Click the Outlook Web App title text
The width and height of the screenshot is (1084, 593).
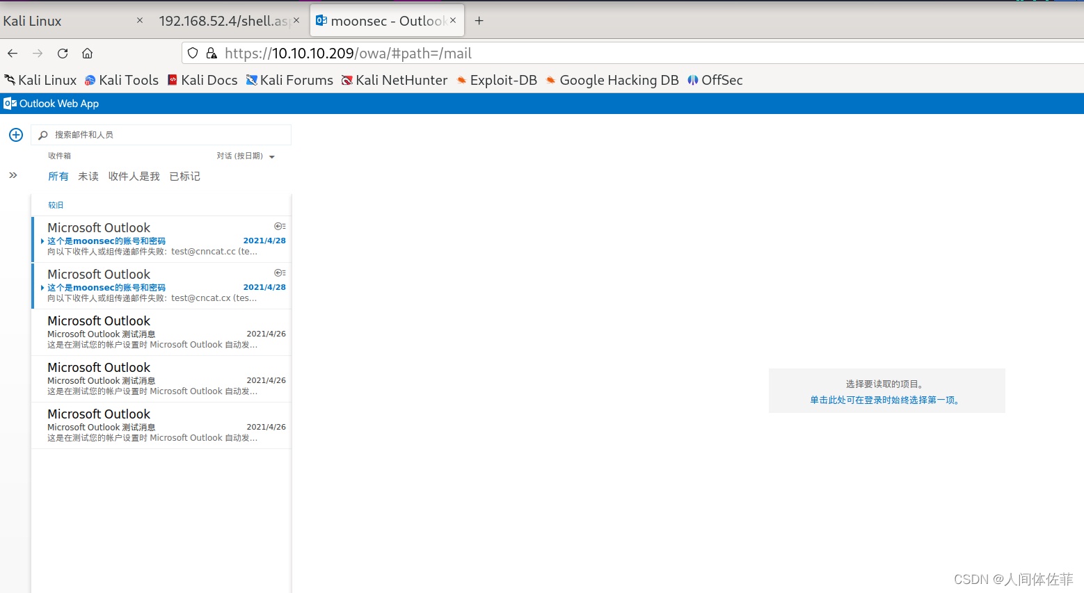[59, 104]
